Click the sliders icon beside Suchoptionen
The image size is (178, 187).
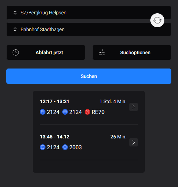pos(102,52)
